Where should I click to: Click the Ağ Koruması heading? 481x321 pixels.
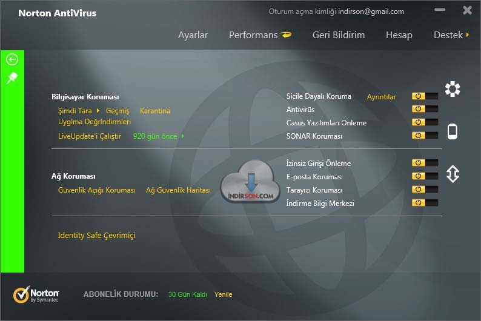73,176
